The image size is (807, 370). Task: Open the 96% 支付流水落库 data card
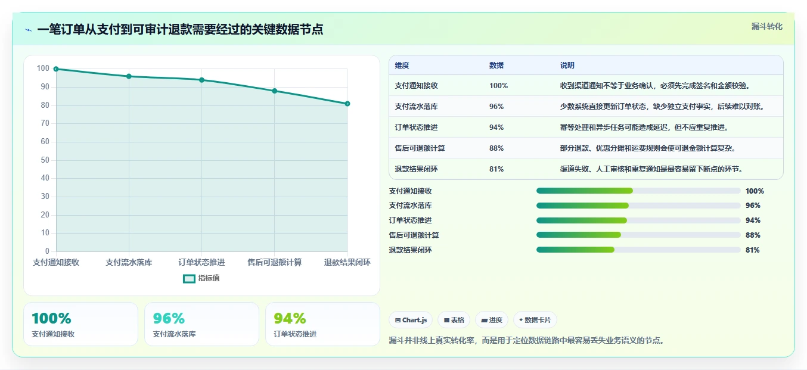[201, 324]
